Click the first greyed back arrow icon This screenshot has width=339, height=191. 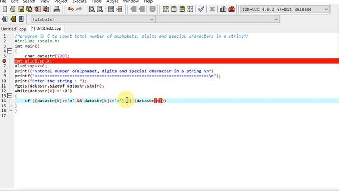tap(133, 9)
